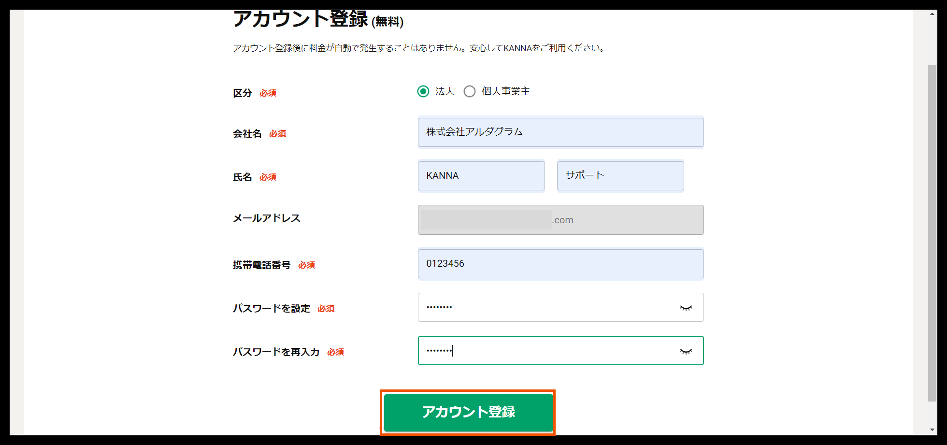Select the 法人 radio button
The image size is (947, 445).
(x=423, y=91)
